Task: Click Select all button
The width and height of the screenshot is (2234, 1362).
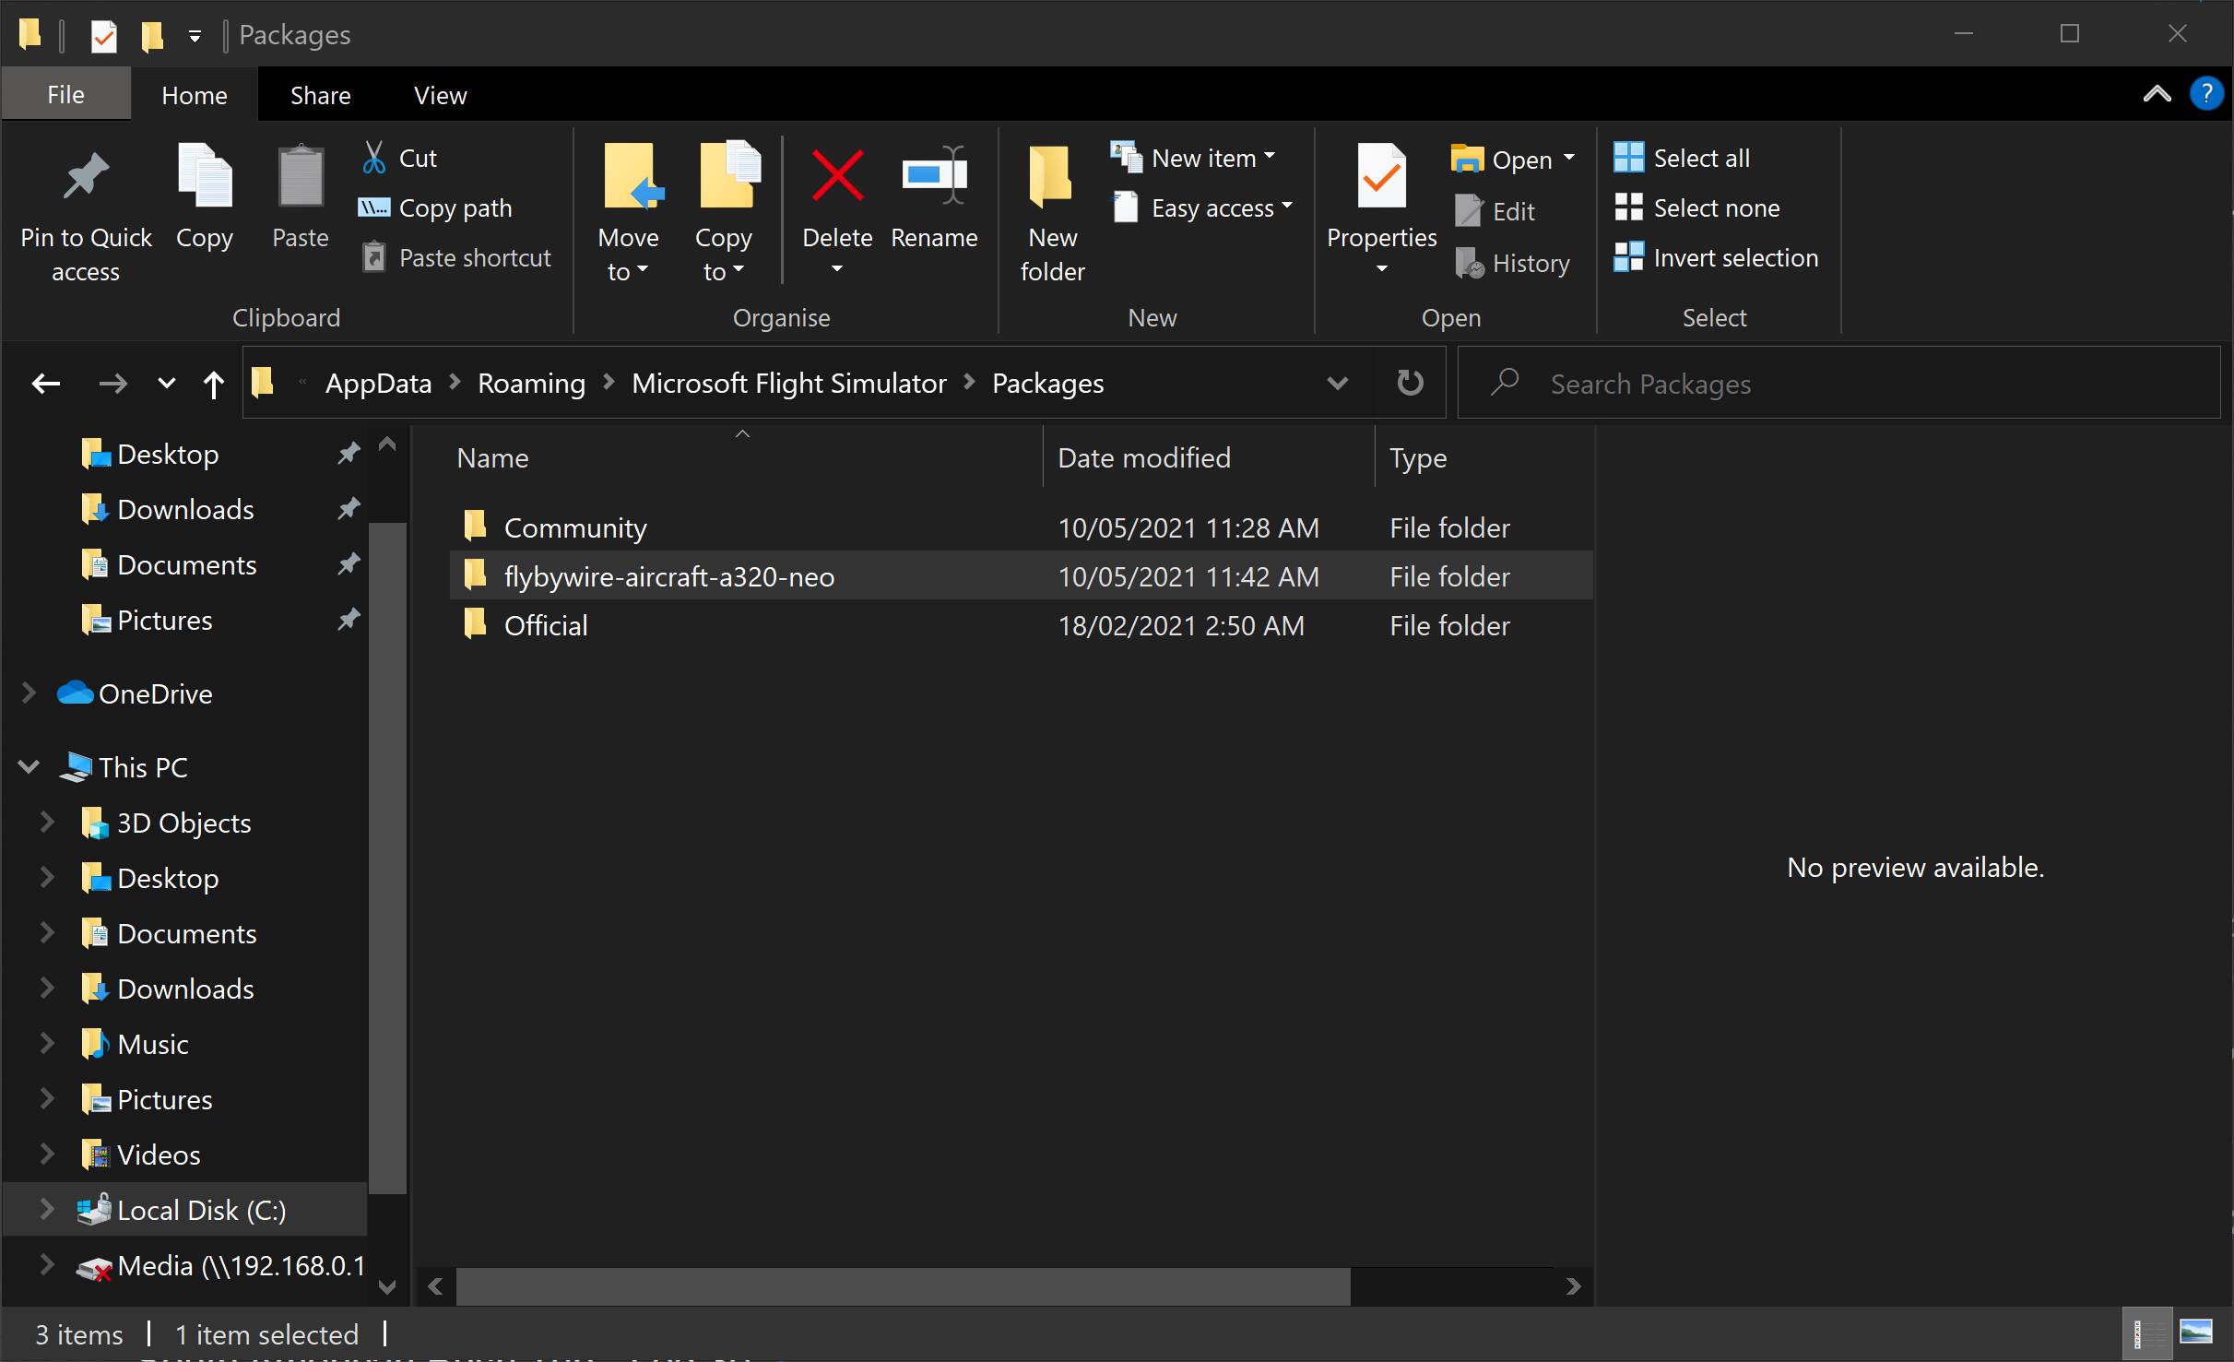Action: click(x=1682, y=158)
